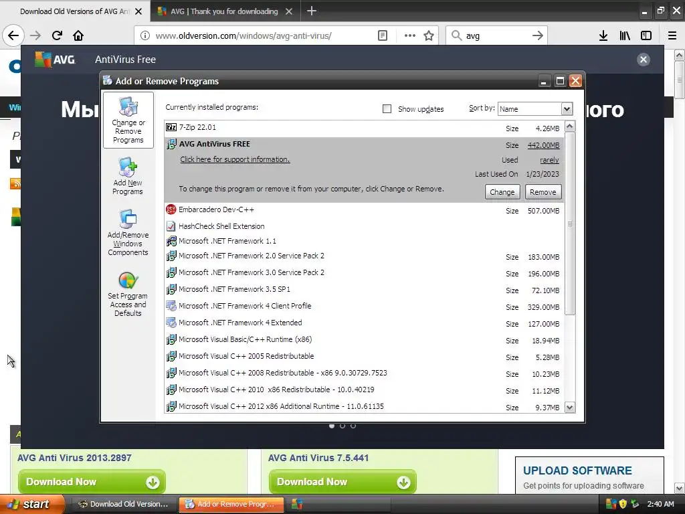Click the AVG icon in system tray
Viewport: 685px width, 514px height.
pos(611,504)
